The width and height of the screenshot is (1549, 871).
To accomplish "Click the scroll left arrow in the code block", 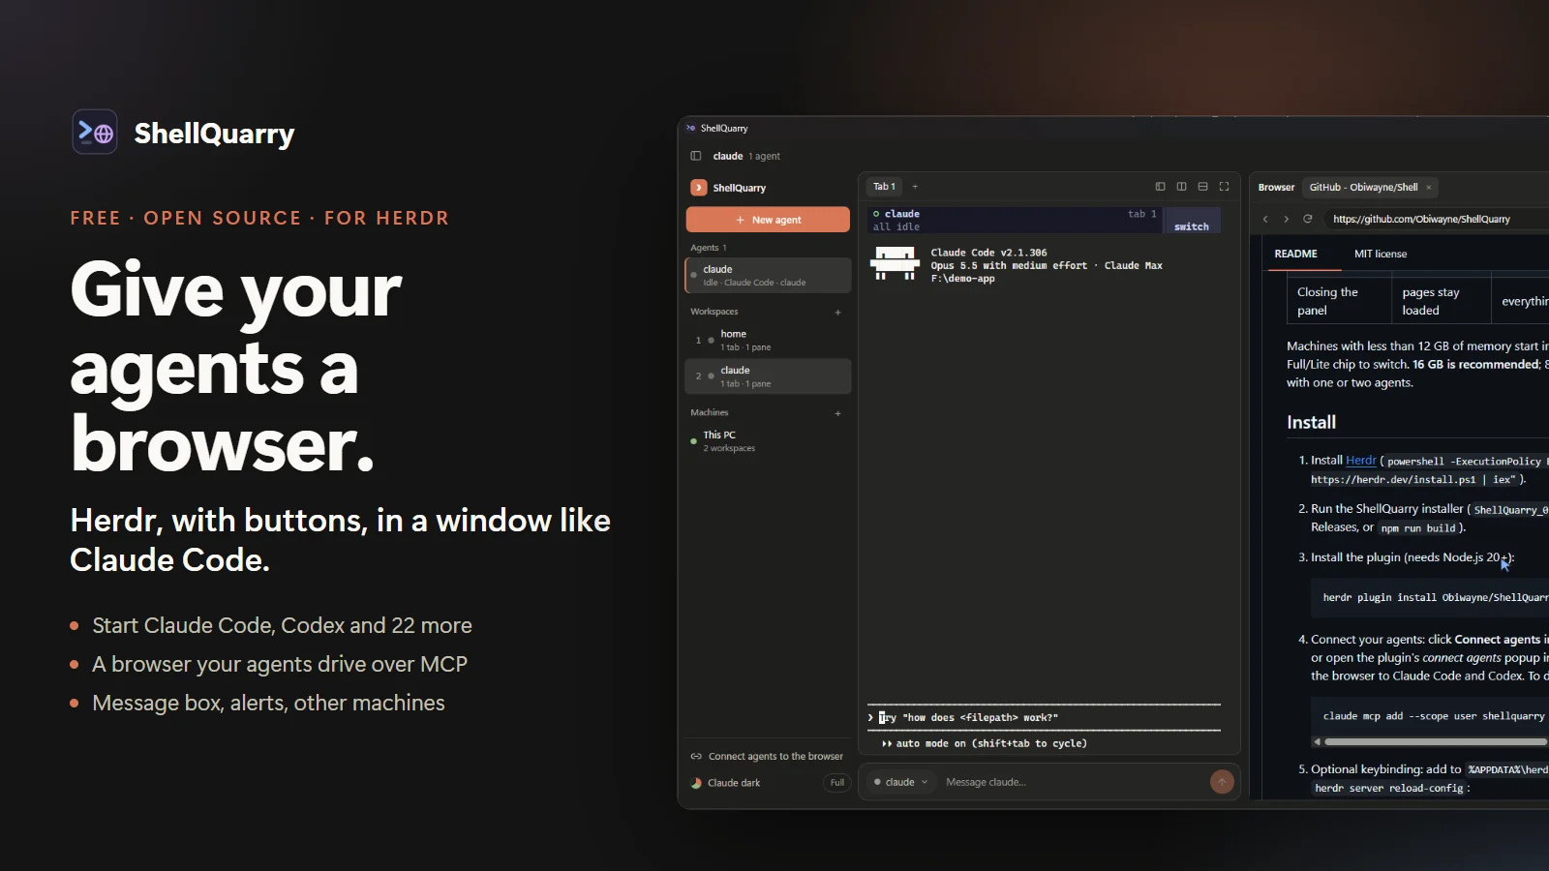I will coord(1317,742).
